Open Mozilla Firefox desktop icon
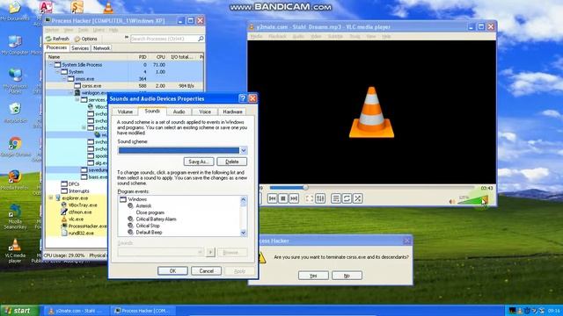Image resolution: width=563 pixels, height=316 pixels. tap(15, 180)
